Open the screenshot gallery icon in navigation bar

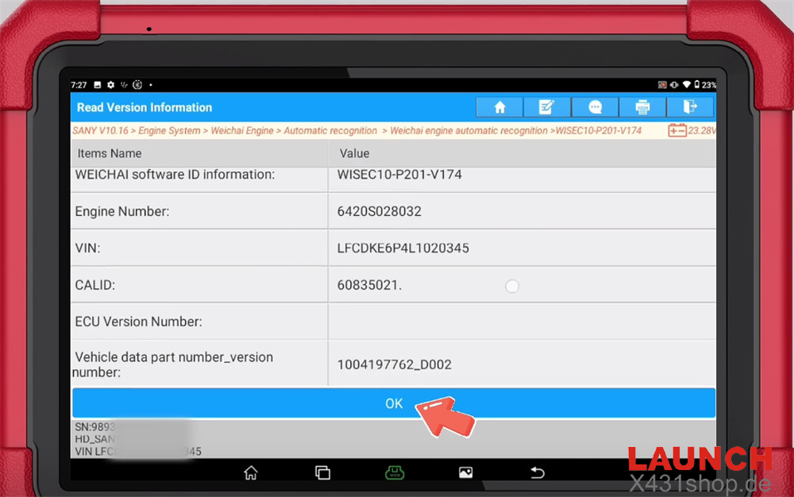pyautogui.click(x=466, y=472)
